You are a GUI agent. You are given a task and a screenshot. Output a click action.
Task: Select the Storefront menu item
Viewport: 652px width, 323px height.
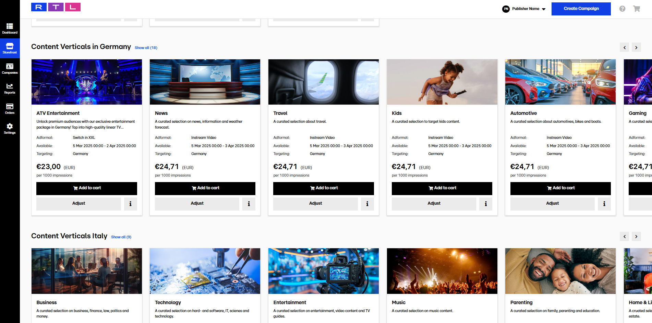click(x=10, y=48)
